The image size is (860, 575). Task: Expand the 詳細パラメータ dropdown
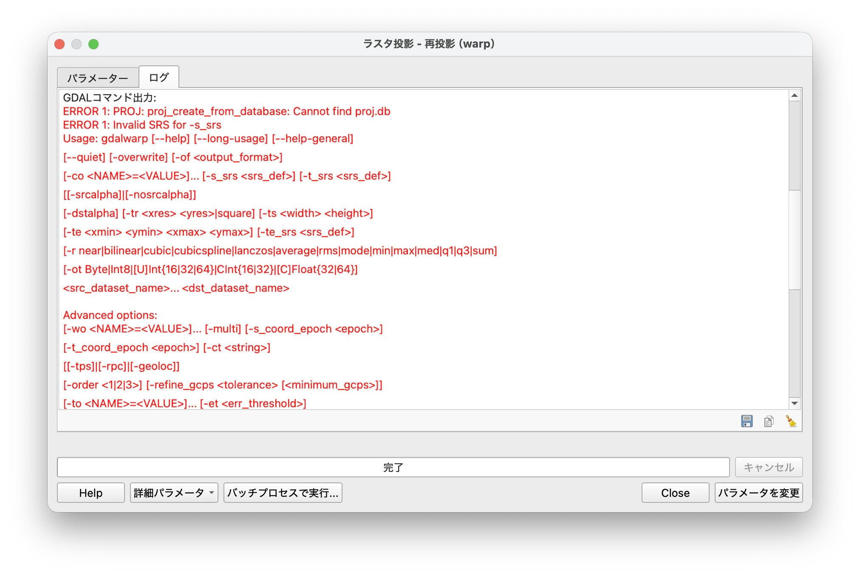(x=174, y=493)
